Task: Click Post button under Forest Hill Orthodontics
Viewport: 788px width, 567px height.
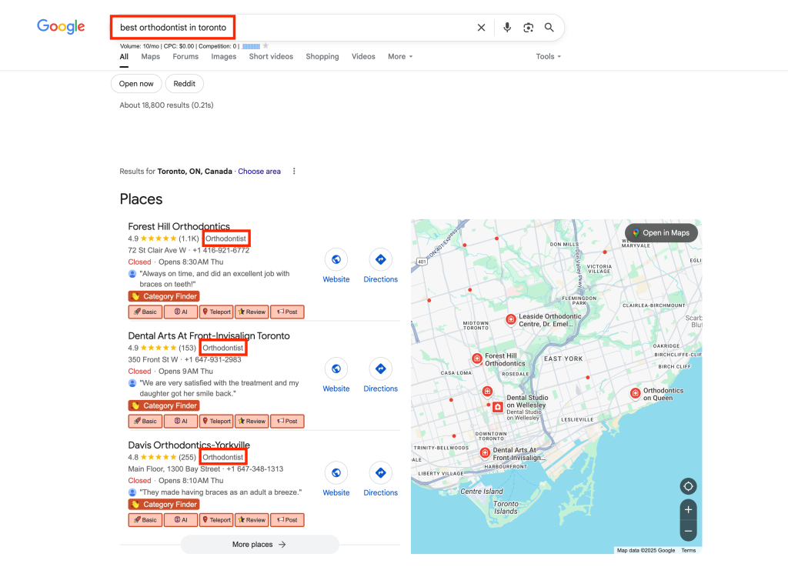Action: click(x=288, y=312)
